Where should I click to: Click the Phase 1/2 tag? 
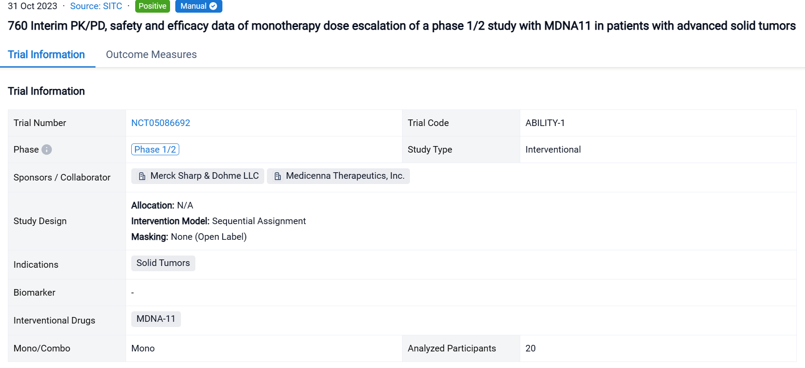[155, 150]
